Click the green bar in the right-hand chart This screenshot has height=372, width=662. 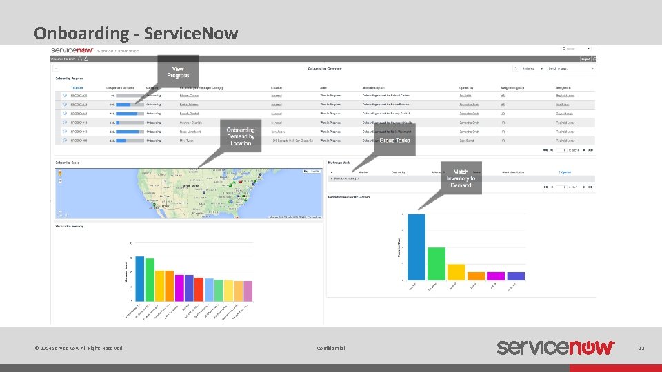pos(436,264)
